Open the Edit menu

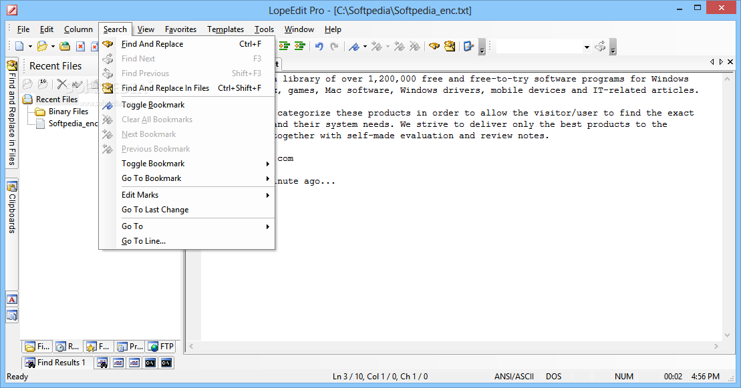[46, 29]
